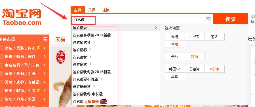Expand arrow beside 连衣裙春秋 suggestion
Image resolution: width=255 pixels, height=107 pixels.
coord(94,86)
